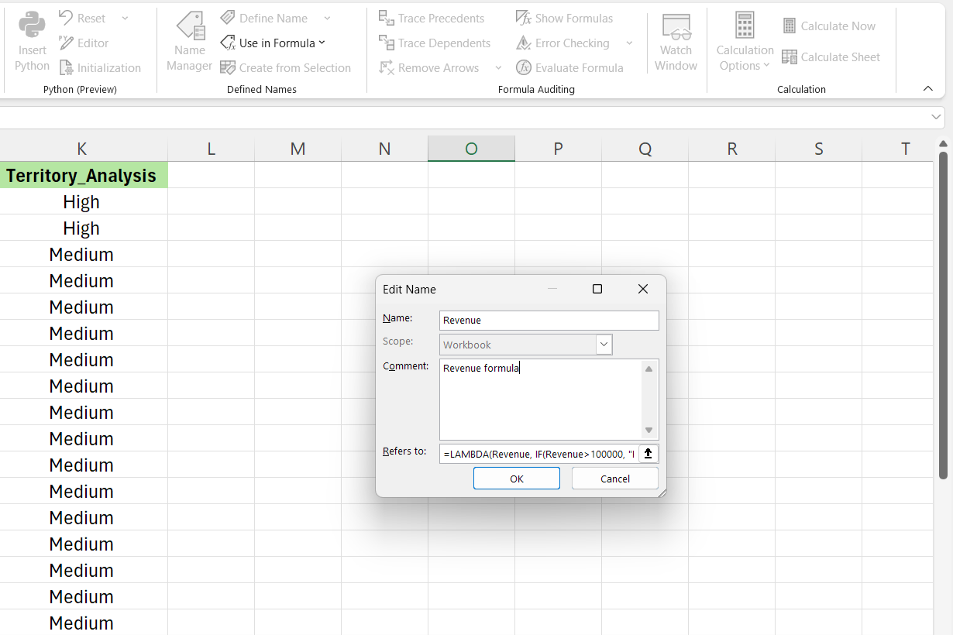The height and width of the screenshot is (635, 953).
Task: Click Define Name in the ribbon
Action: point(264,18)
